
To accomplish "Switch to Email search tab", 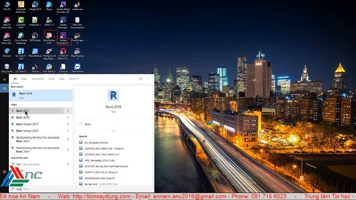I will pos(52,79).
